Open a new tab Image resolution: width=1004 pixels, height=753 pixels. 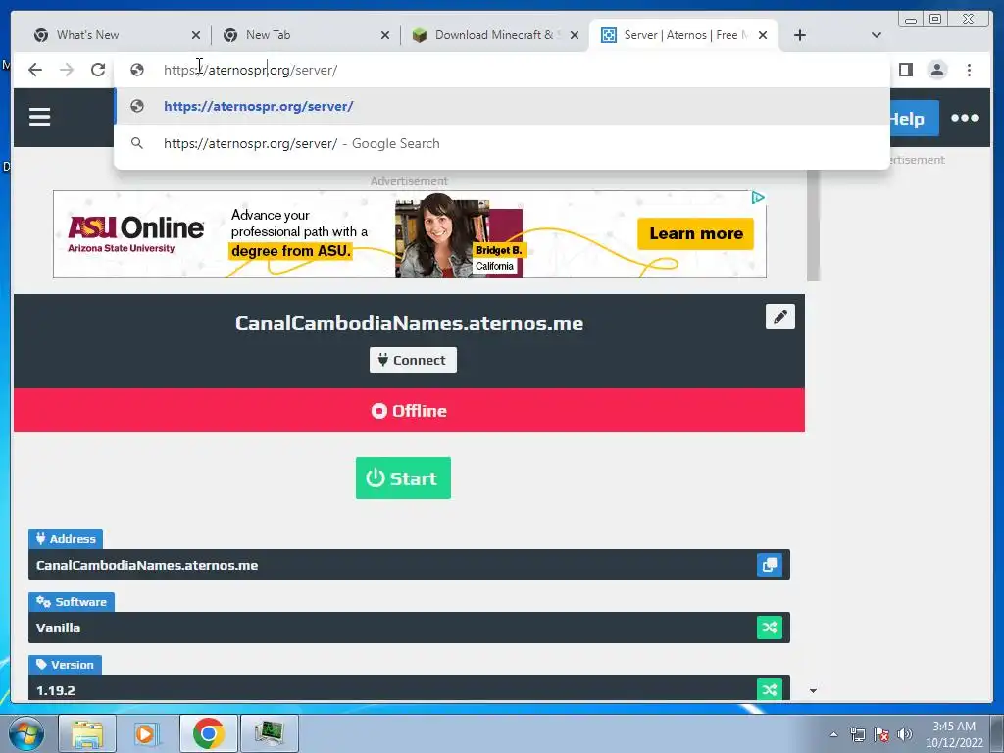click(x=800, y=35)
